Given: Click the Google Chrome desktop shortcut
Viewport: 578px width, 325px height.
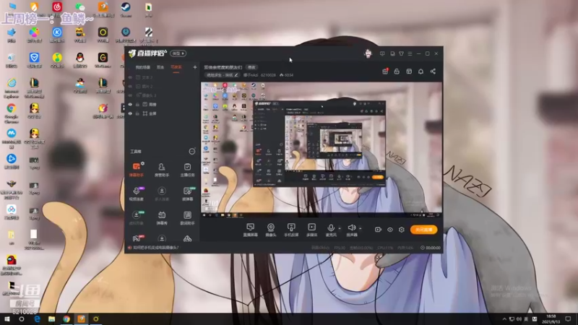Looking at the screenshot, I should [x=12, y=113].
